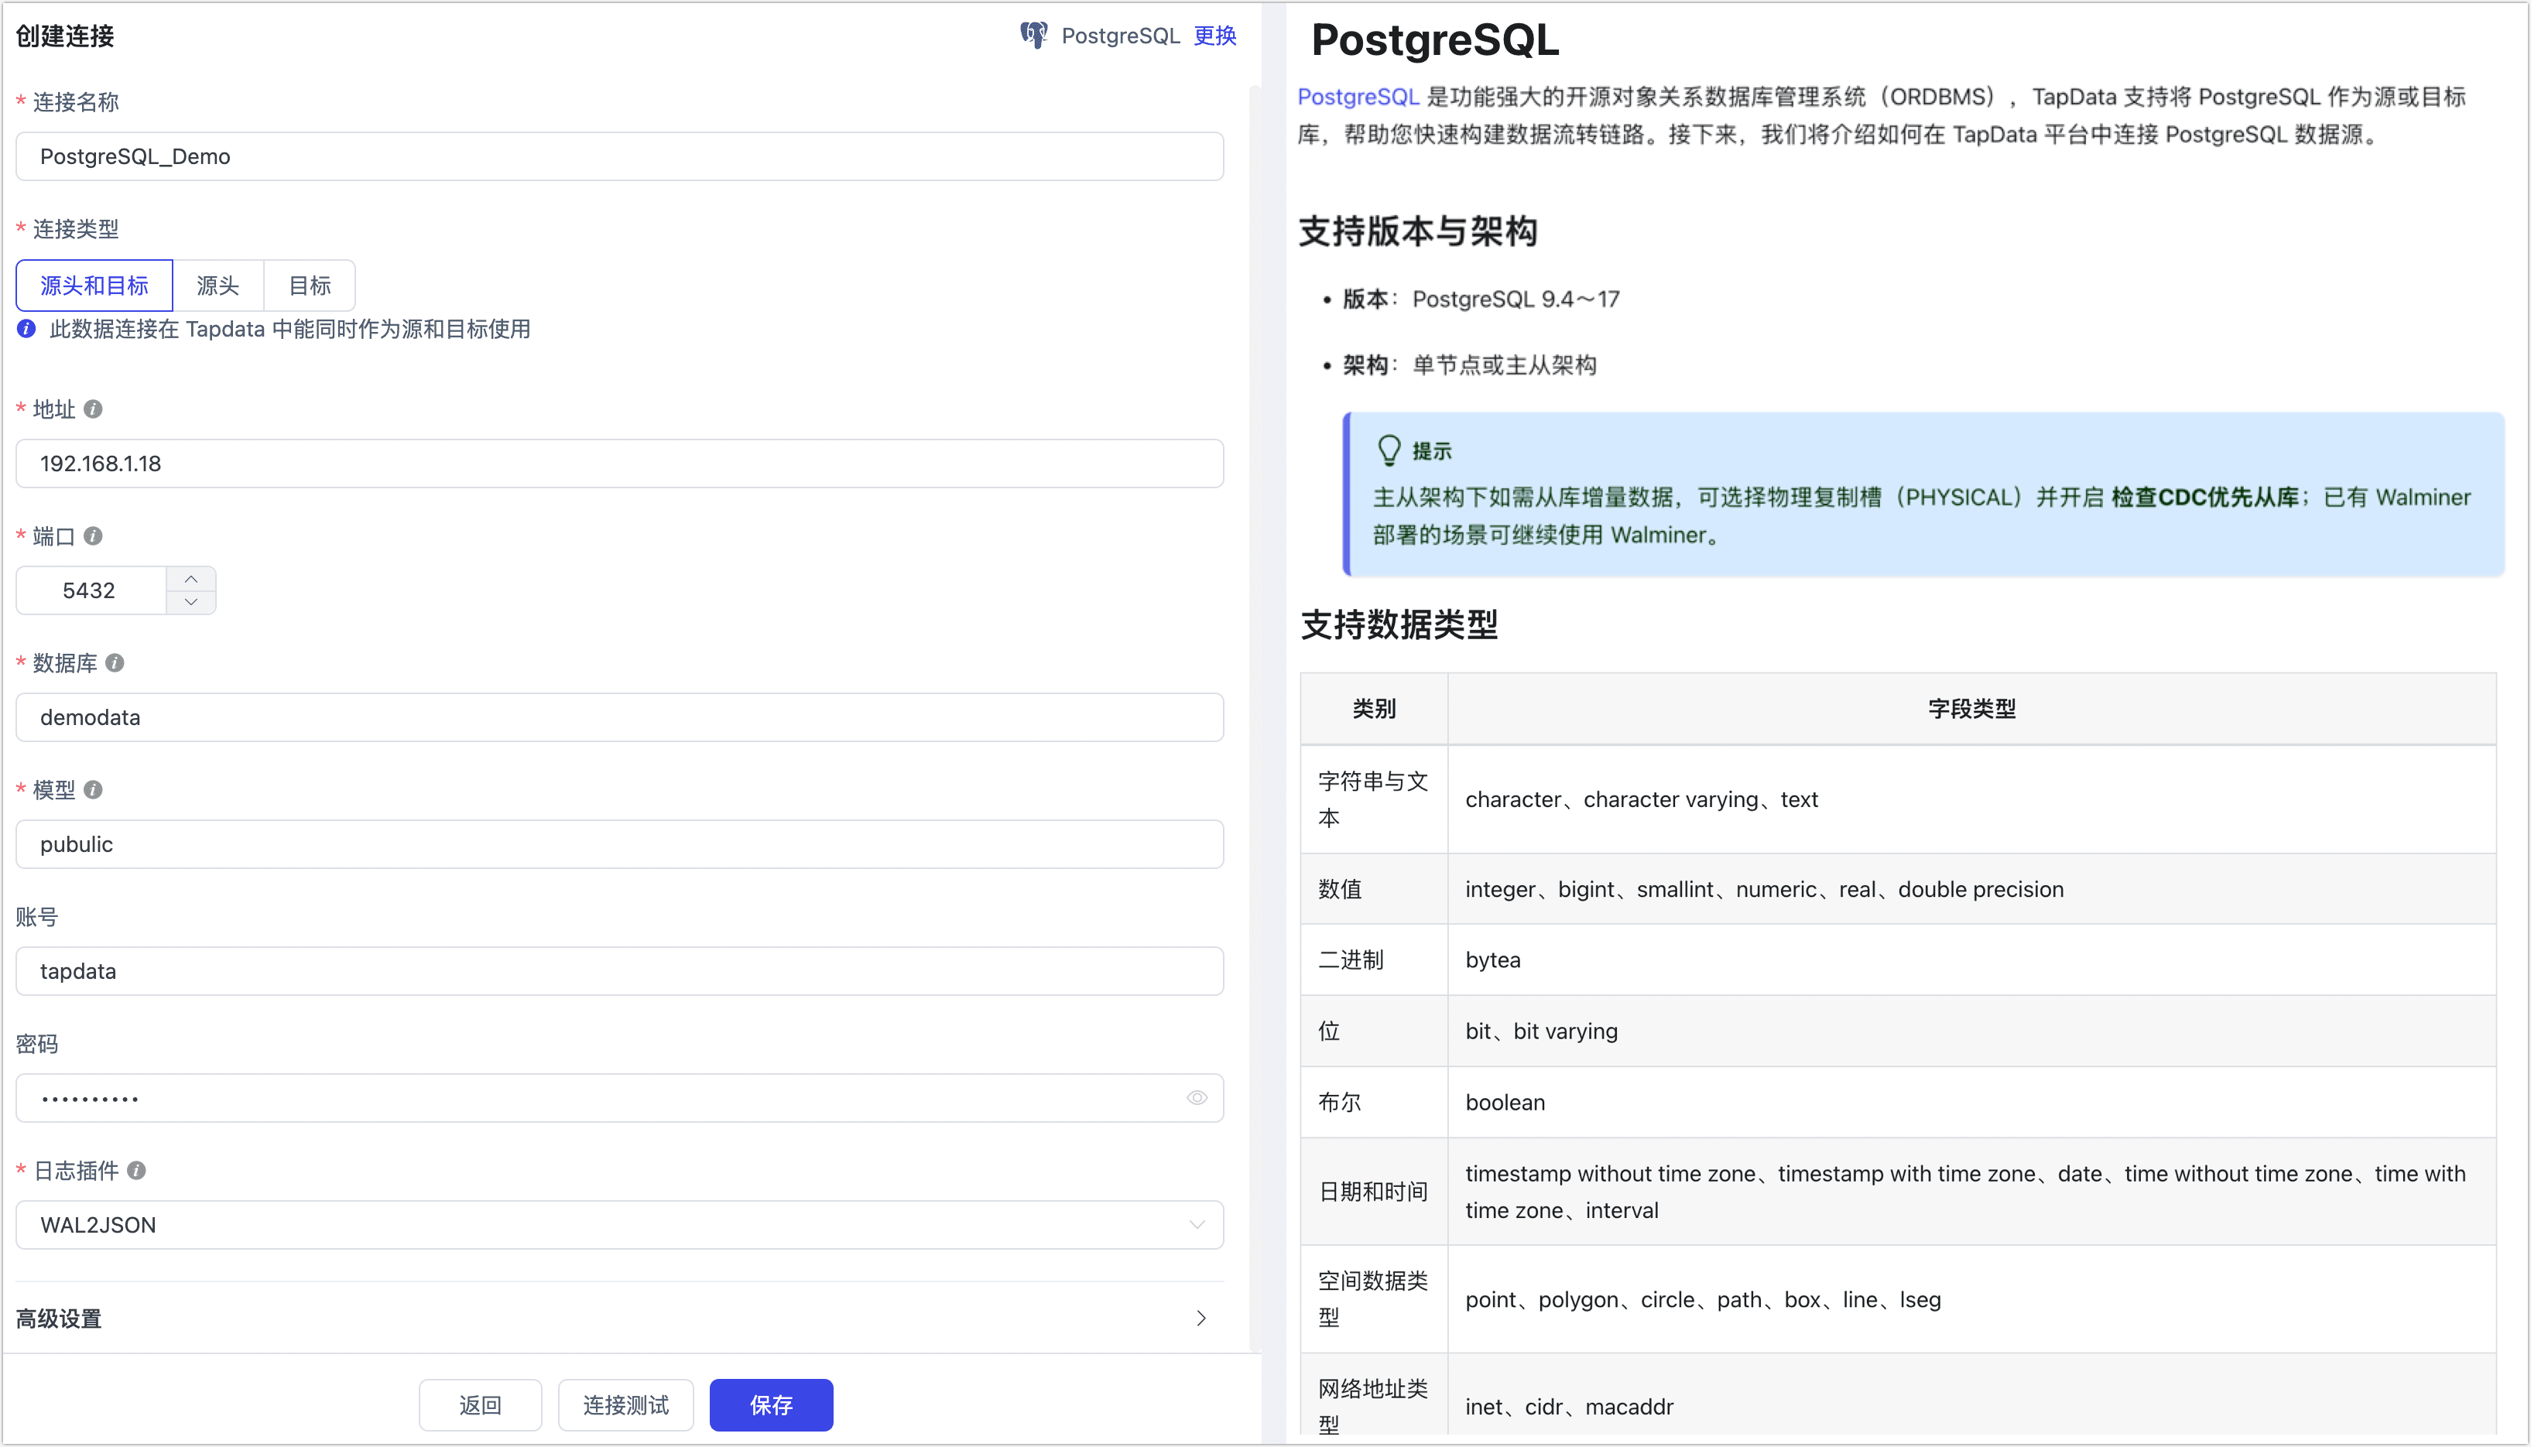Select 源头和目标 connection type
This screenshot has width=2531, height=1447.
[x=94, y=286]
